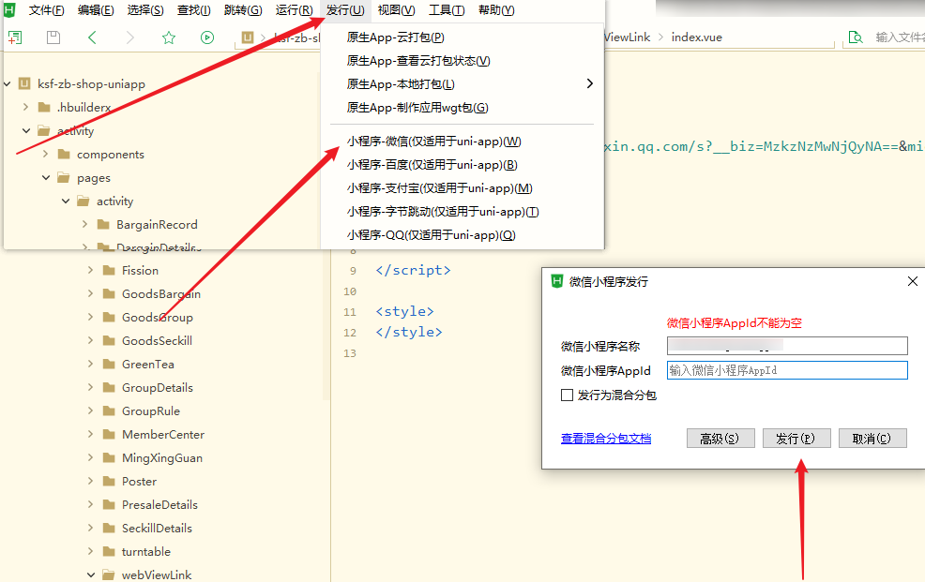Click the bookmark star toolbar icon
Screen dimensions: 925x582
pyautogui.click(x=169, y=37)
